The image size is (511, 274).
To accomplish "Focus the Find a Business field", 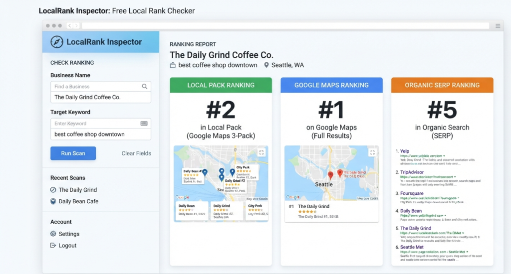I will pyautogui.click(x=101, y=87).
